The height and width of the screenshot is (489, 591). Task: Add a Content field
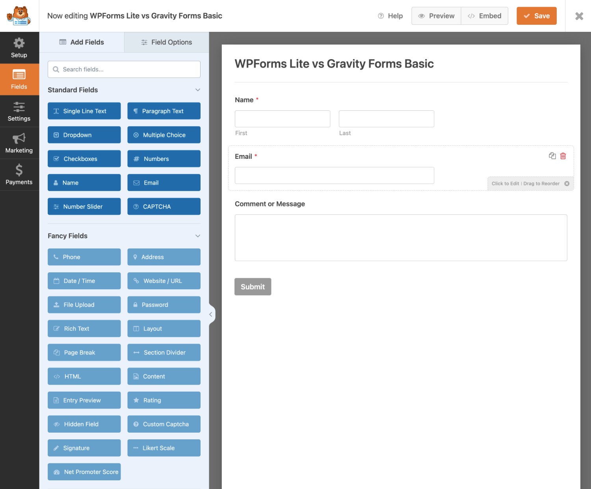click(x=164, y=376)
